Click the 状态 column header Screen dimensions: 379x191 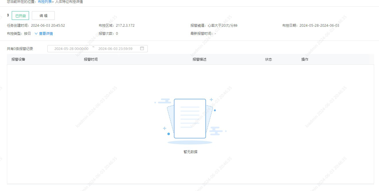tap(269, 59)
